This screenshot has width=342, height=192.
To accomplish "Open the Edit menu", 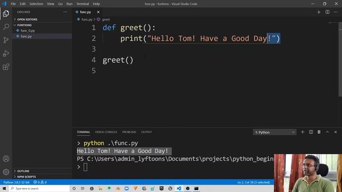I will [22, 4].
